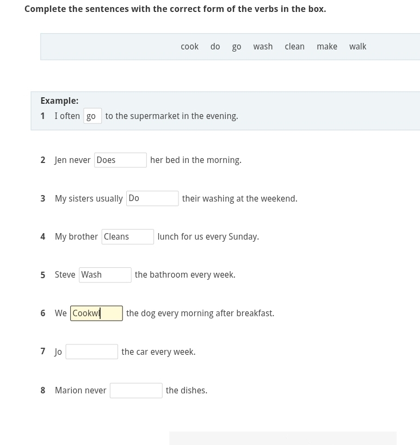Image resolution: width=420 pixels, height=445 pixels.
Task: Select the verb 'do' in word box
Action: coord(215,47)
